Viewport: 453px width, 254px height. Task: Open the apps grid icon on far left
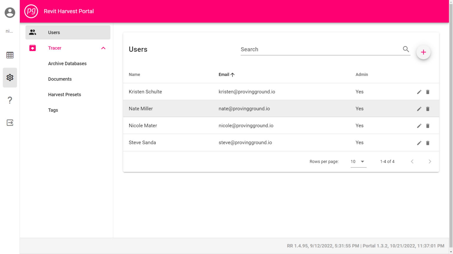(x=10, y=55)
